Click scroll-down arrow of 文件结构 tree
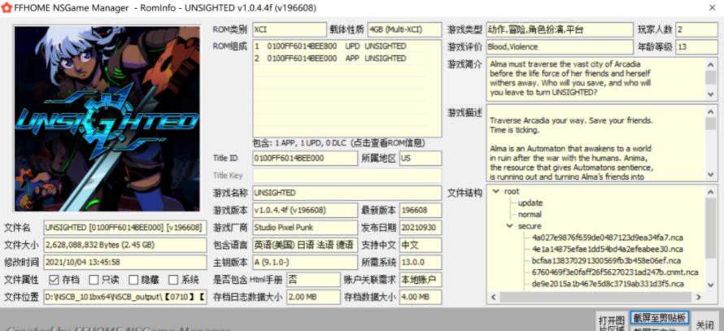Screen dimensions: 724x331 click(711, 285)
